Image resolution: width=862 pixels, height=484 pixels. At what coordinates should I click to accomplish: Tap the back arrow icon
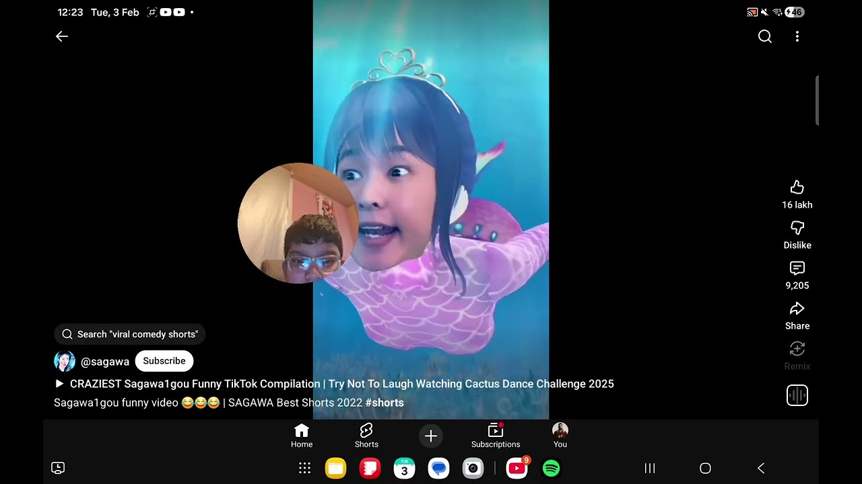click(x=62, y=36)
